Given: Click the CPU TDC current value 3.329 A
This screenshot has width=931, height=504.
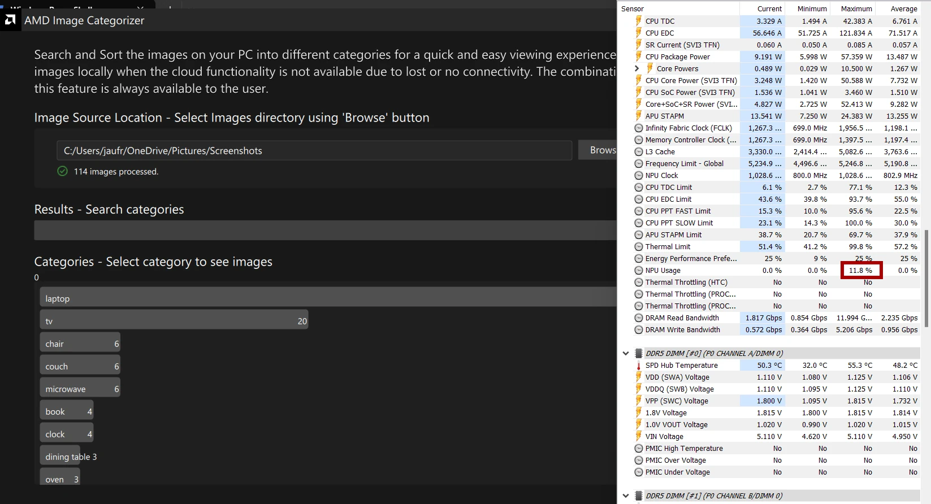Looking at the screenshot, I should 769,21.
